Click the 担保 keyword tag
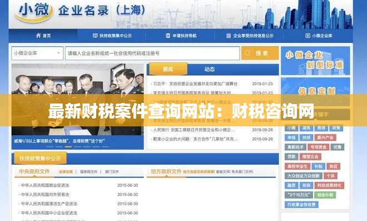367x221 pixels. [x=306, y=185]
